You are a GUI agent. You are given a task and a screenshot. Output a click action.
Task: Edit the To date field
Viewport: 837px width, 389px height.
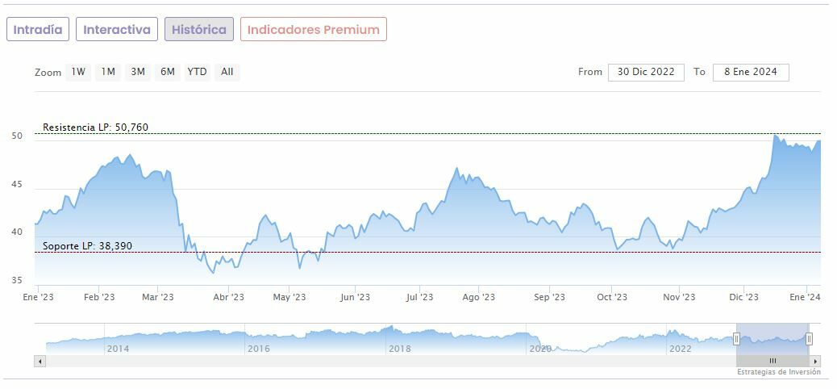pos(751,72)
